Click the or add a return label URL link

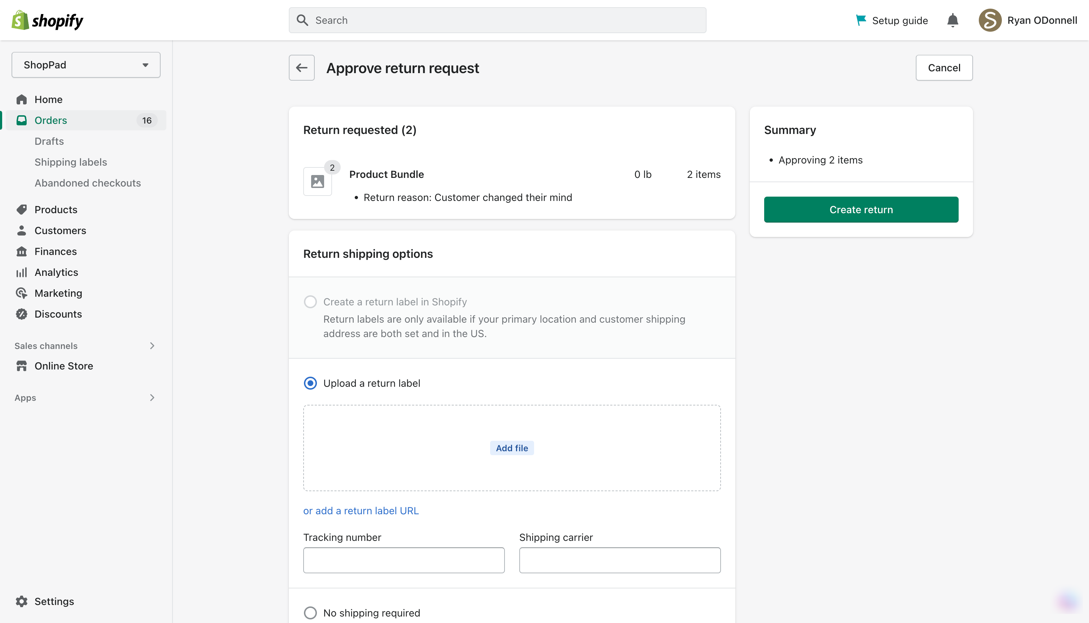[x=361, y=511]
